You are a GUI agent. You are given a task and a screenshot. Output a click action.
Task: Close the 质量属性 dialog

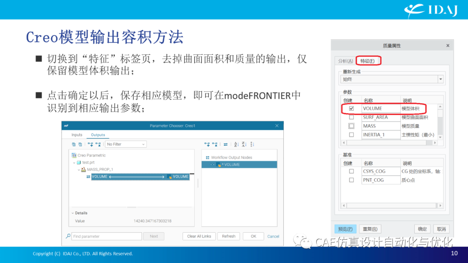pos(448,45)
